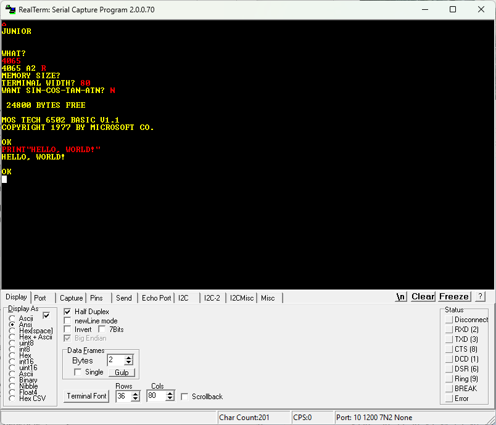Viewport: 496px width, 425px height.
Task: Switch to the Port tab
Action: click(40, 297)
